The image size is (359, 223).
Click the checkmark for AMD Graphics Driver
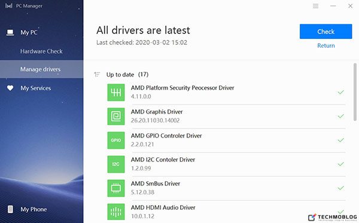340,116
